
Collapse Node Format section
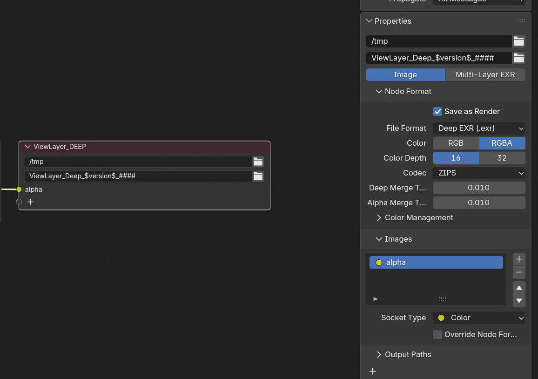pyautogui.click(x=379, y=91)
